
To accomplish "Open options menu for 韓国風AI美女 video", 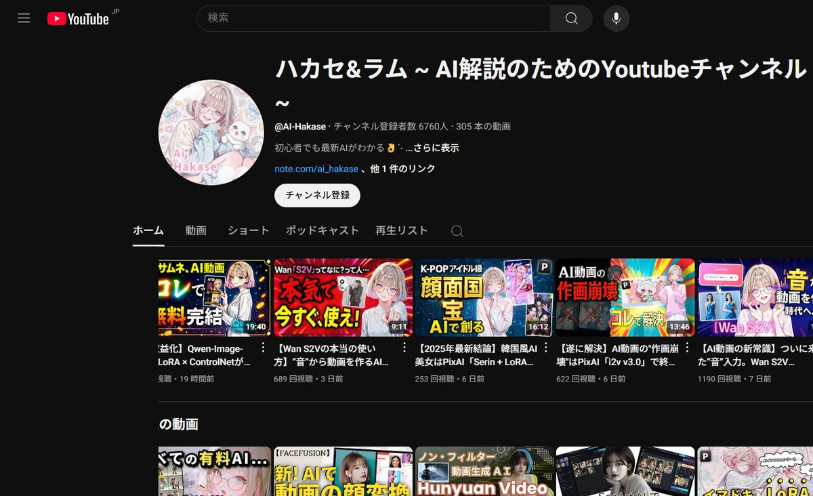I will (545, 348).
